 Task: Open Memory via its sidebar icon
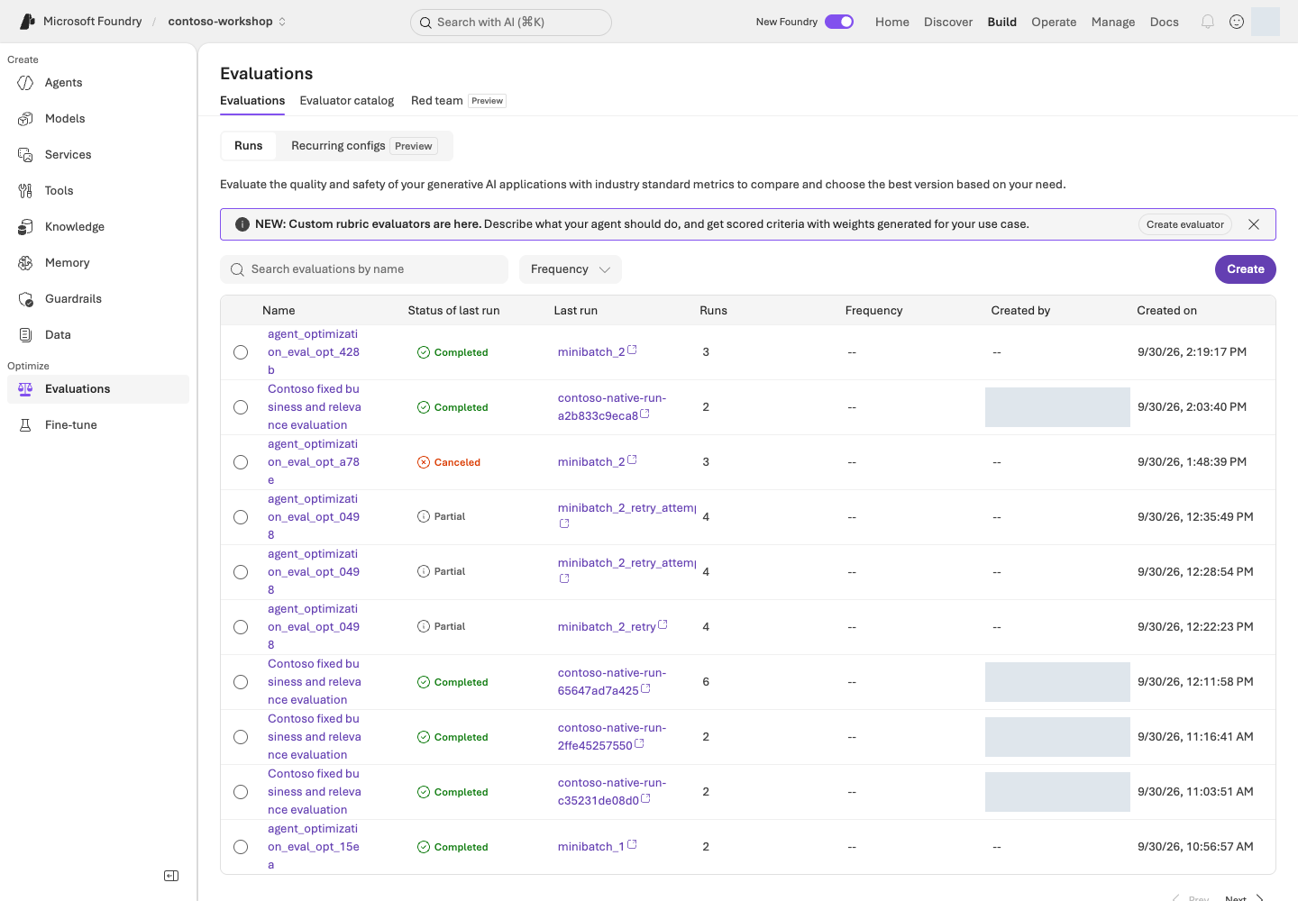coord(25,263)
